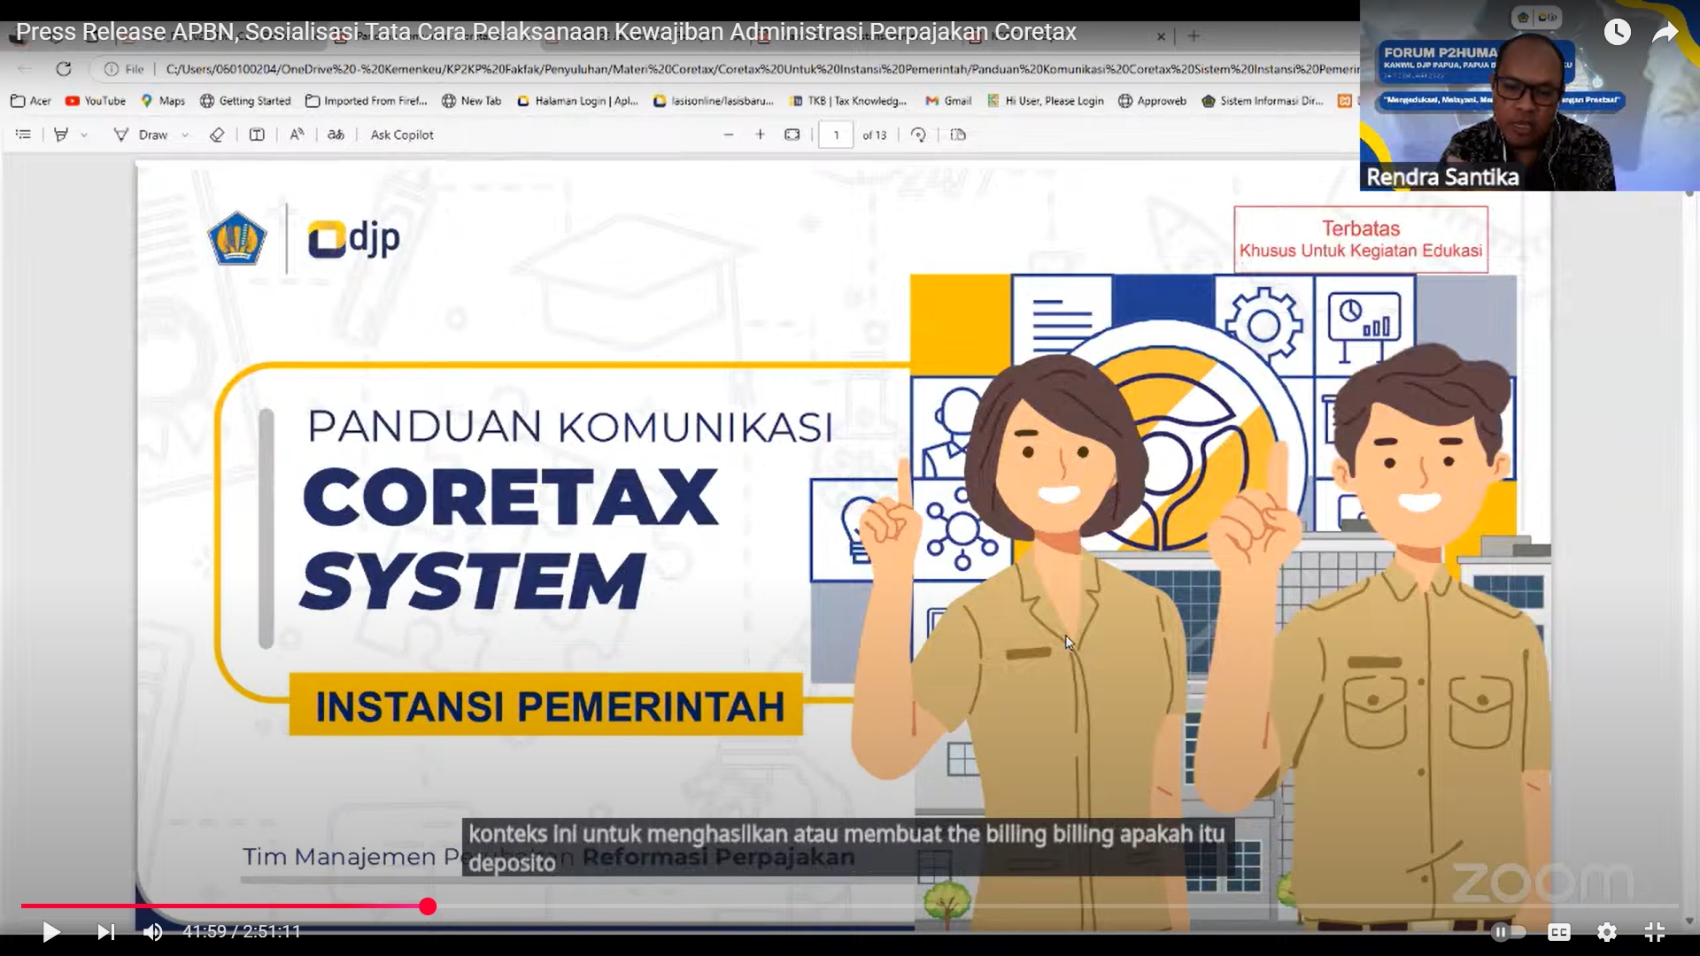The width and height of the screenshot is (1700, 956).
Task: Click the Read aloud icon
Action: [297, 135]
